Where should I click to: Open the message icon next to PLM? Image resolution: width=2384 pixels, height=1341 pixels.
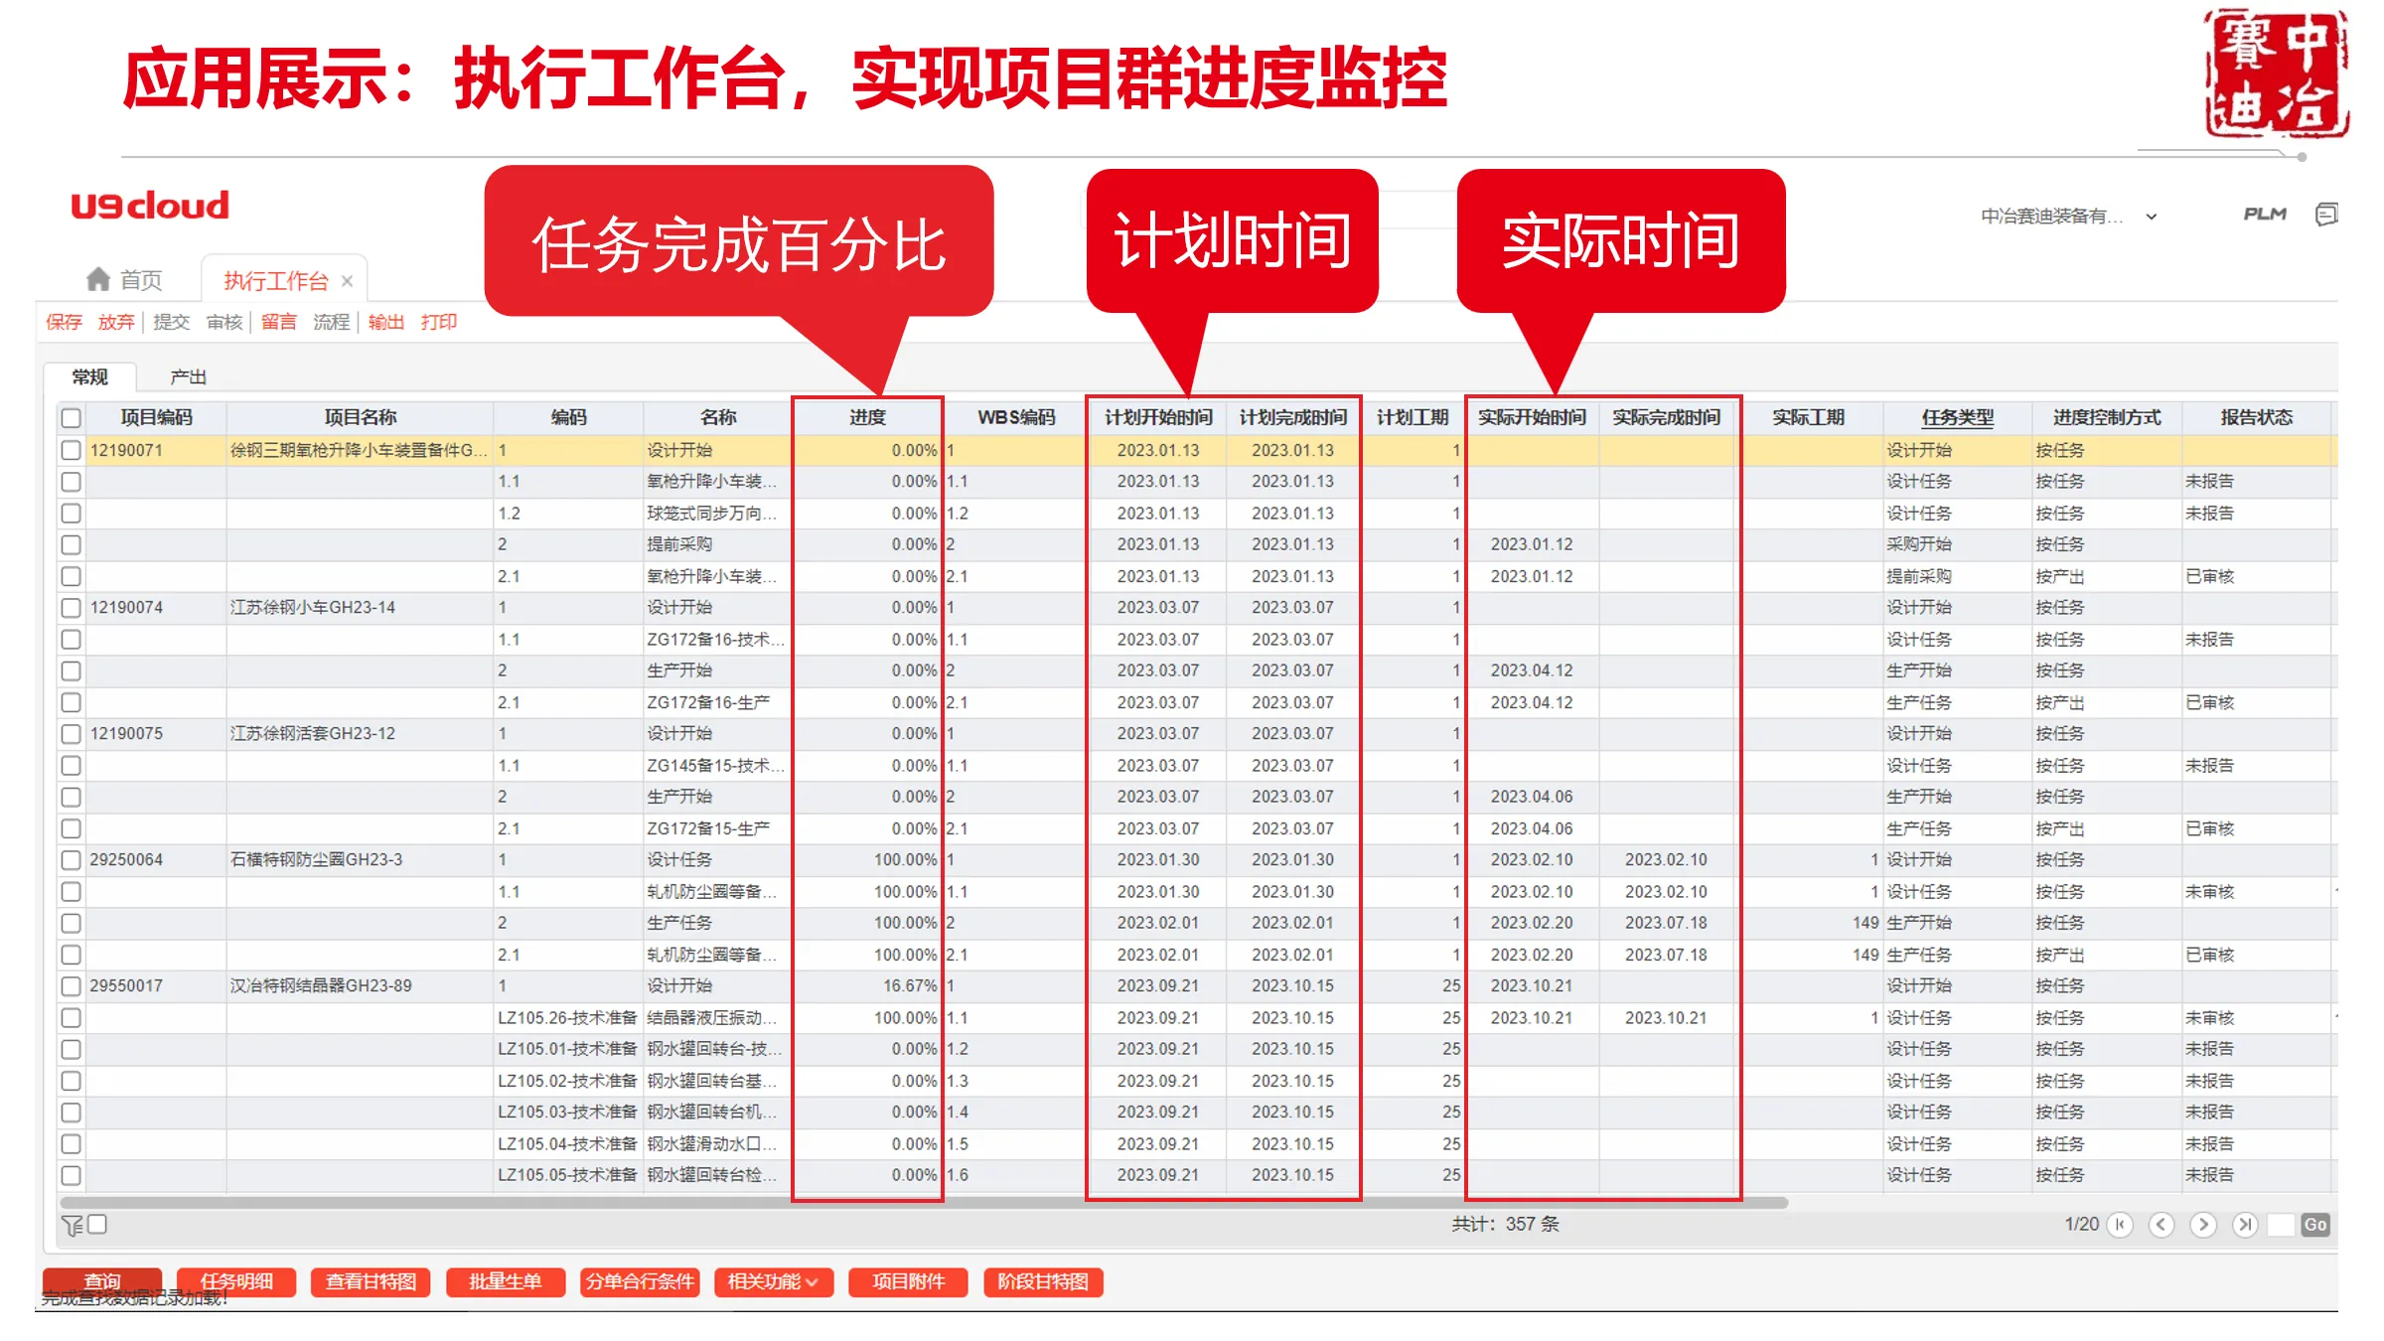pos(2326,215)
